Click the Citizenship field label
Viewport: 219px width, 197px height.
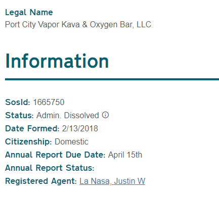(x=28, y=141)
